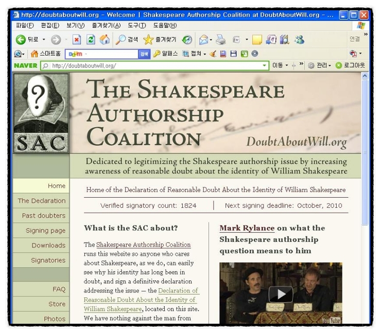The image size is (381, 334).
Task: Click the green Back arrow button
Action: coord(21,40)
